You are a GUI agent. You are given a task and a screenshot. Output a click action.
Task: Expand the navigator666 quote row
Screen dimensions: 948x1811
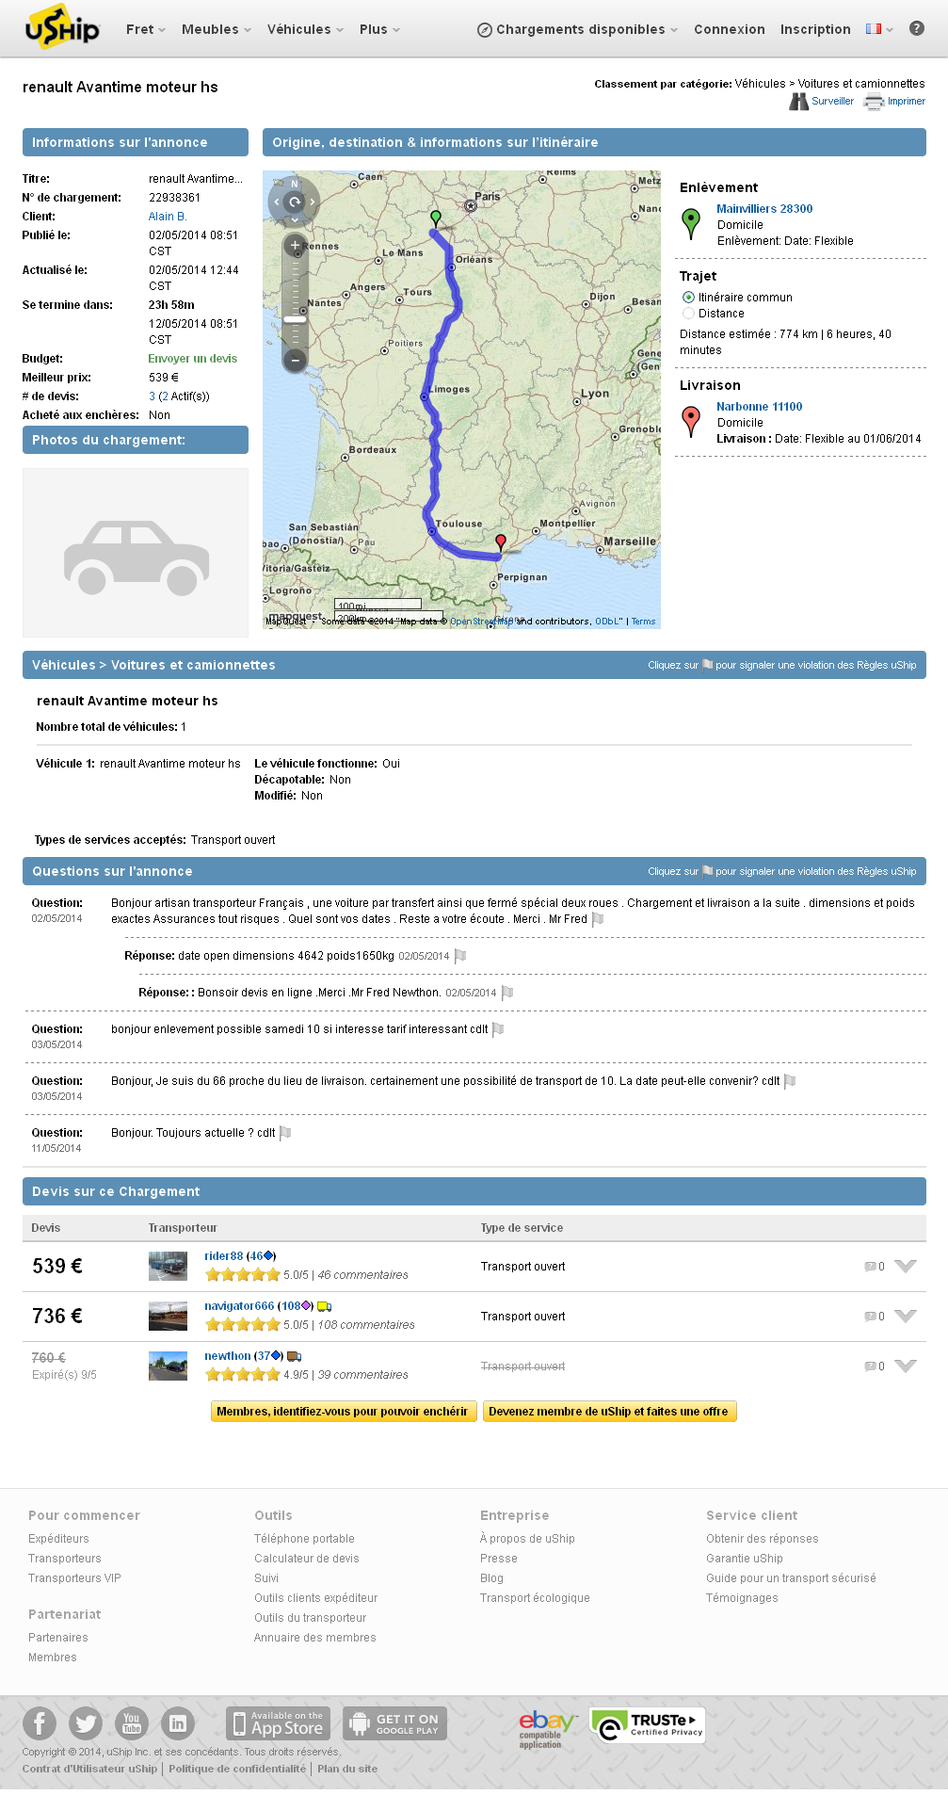tap(905, 1316)
